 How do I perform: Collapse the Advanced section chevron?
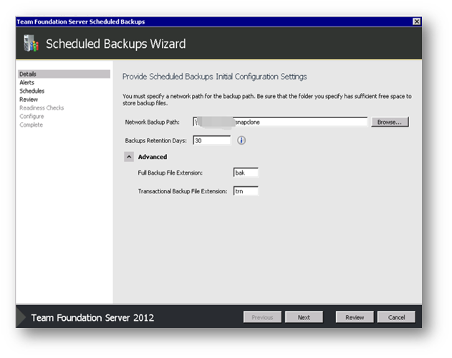point(129,157)
